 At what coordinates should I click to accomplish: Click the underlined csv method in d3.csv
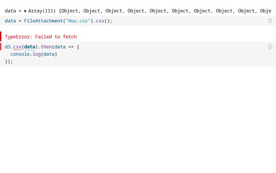point(17,47)
